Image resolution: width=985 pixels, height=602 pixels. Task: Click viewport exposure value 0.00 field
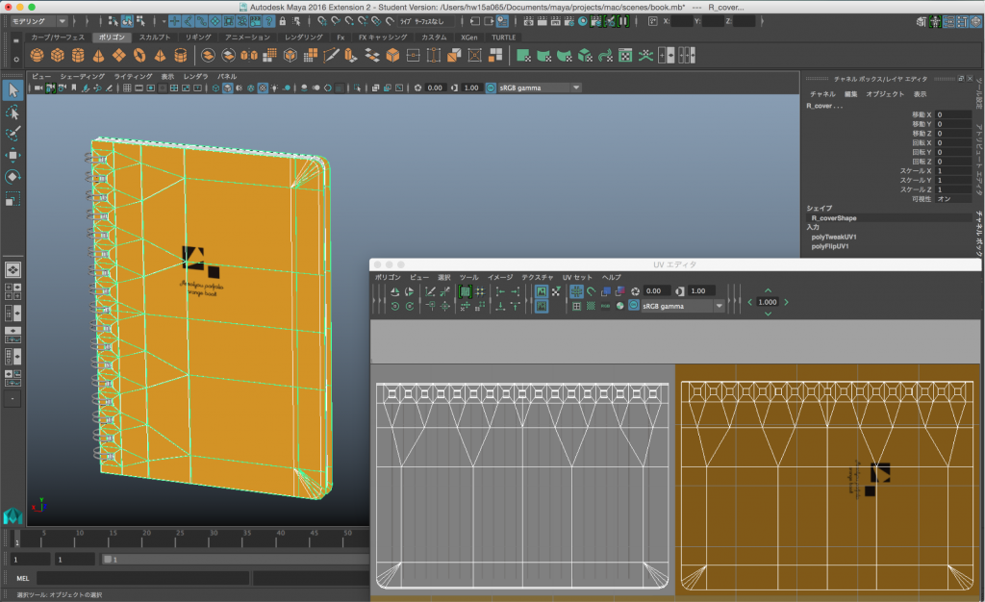[x=435, y=88]
